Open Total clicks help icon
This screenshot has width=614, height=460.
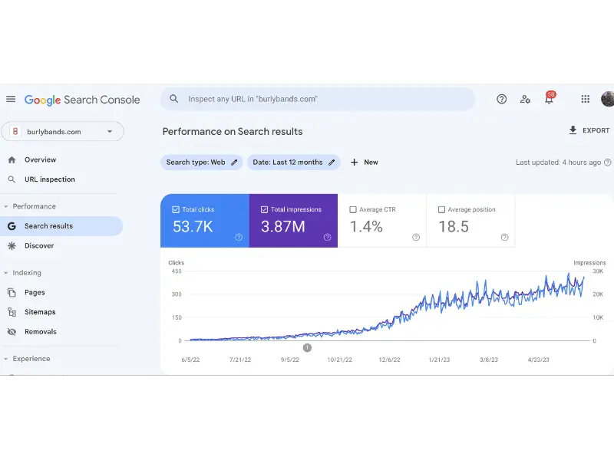pyautogui.click(x=239, y=237)
